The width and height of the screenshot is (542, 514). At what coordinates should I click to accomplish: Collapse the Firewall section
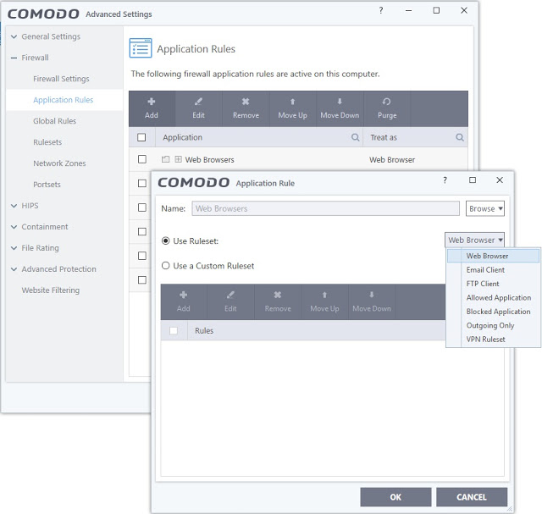(14, 58)
